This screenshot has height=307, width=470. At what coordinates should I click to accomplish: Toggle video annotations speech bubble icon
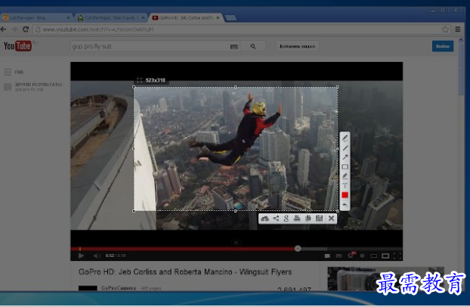tap(327, 256)
